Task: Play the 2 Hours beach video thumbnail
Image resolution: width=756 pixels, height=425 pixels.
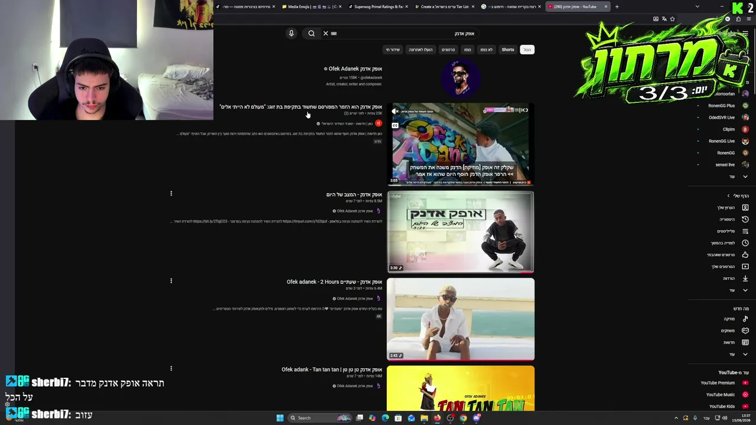Action: tap(460, 319)
